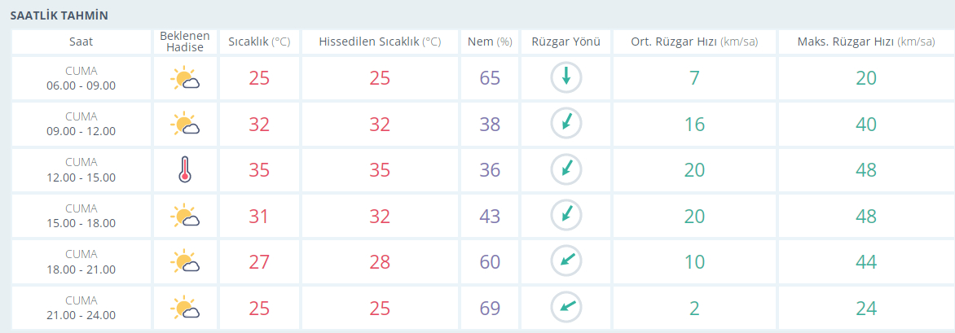Click the wind direction arrow for 12.00 - 15.00
Image resolution: width=955 pixels, height=333 pixels.
click(566, 170)
